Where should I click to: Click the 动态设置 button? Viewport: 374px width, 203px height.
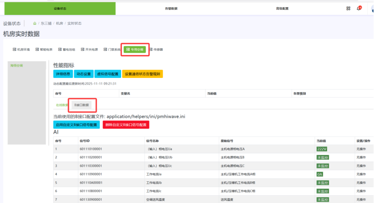(x=83, y=74)
